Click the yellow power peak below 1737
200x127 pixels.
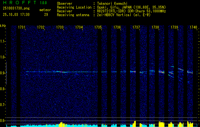pyautogui.click(x=134, y=124)
